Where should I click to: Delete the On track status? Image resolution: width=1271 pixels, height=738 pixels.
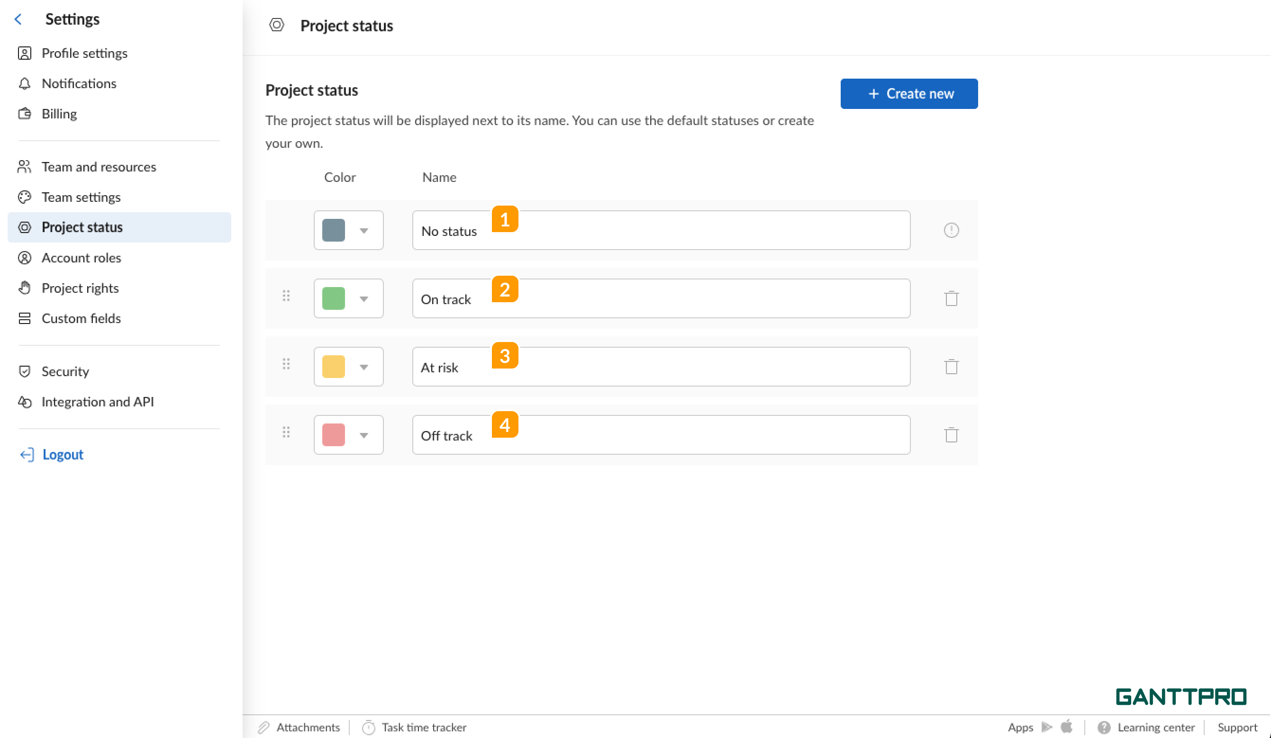pyautogui.click(x=951, y=298)
